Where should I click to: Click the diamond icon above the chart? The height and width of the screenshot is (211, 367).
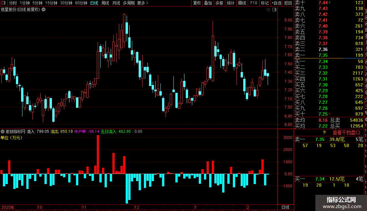(x=269, y=10)
